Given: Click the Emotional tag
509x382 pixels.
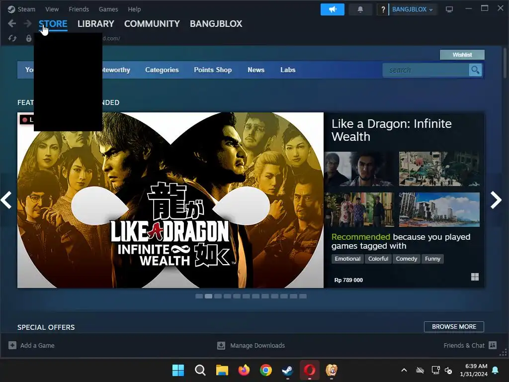Looking at the screenshot, I should coord(347,259).
